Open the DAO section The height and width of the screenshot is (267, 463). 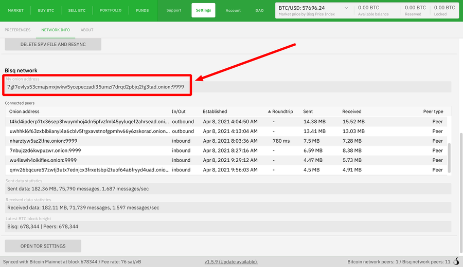(259, 10)
